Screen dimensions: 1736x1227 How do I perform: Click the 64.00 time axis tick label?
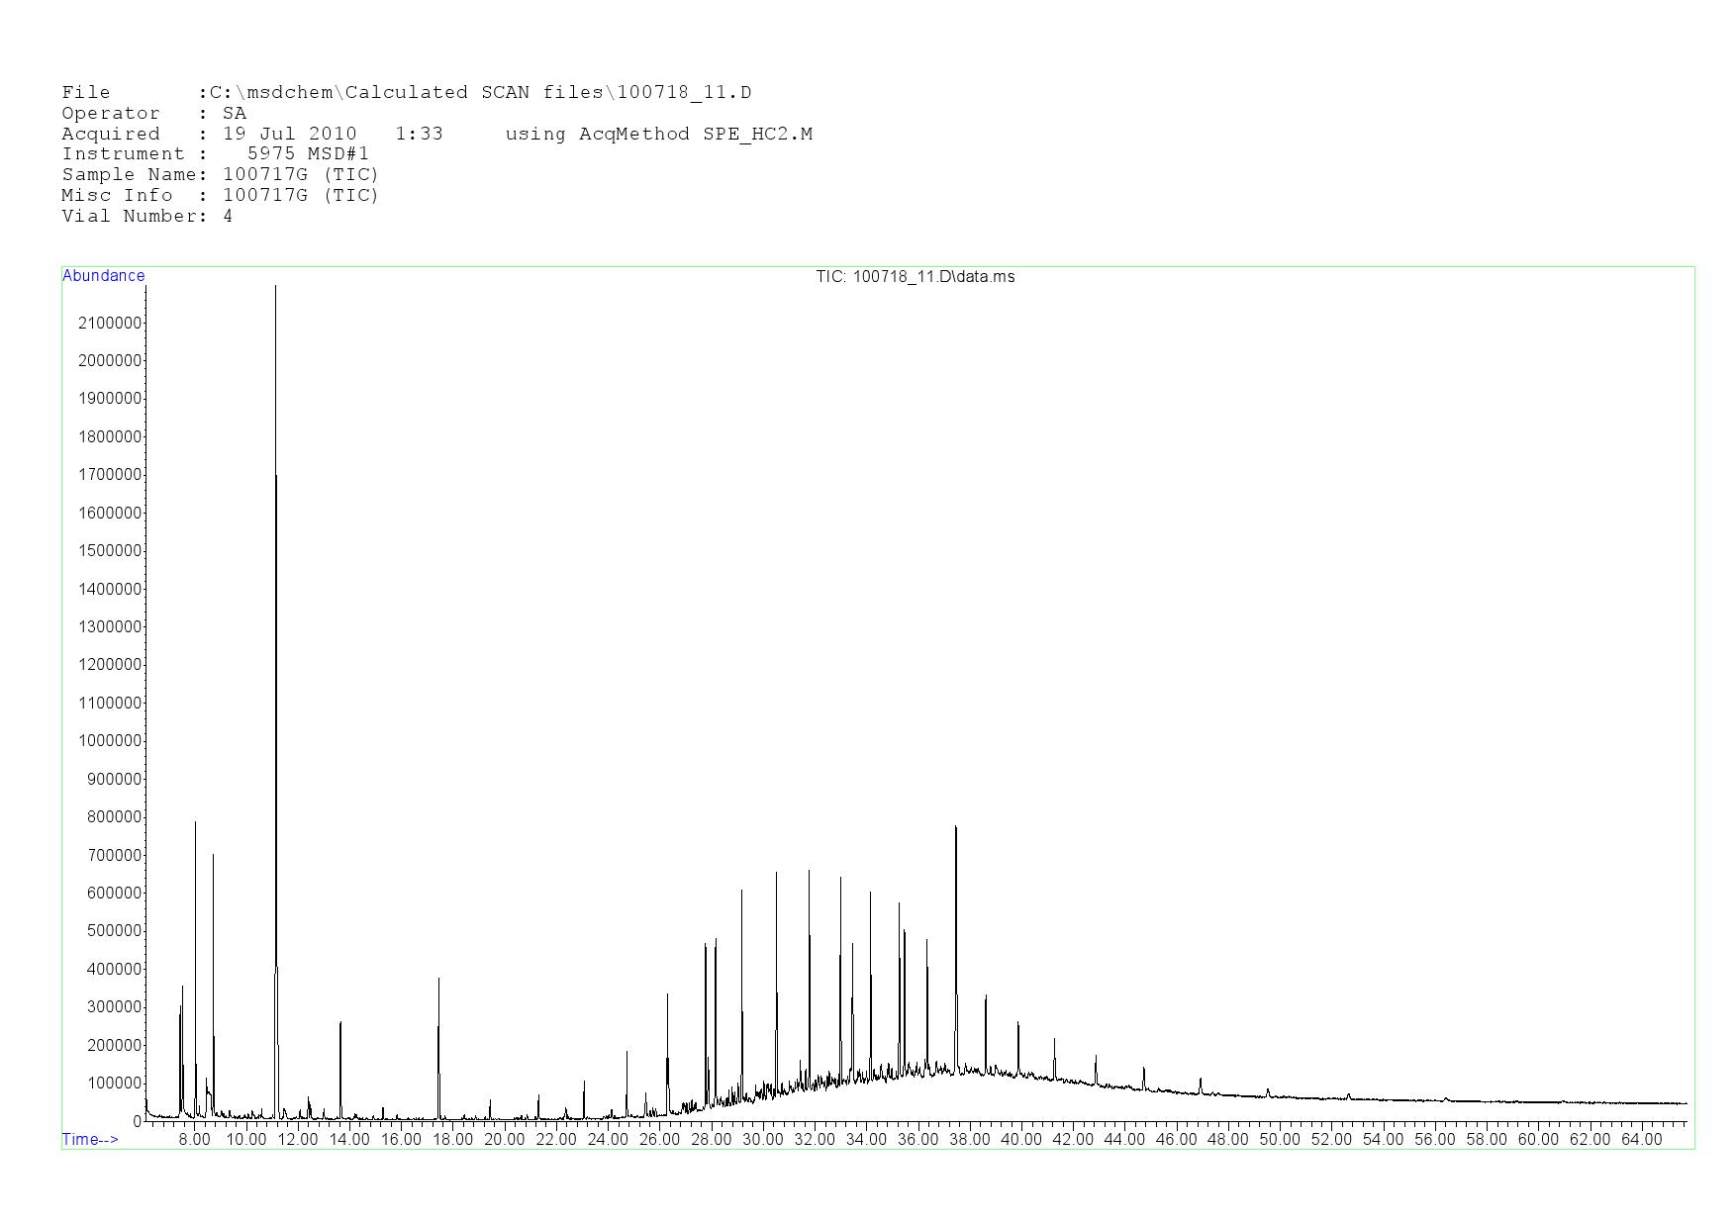1641,1139
